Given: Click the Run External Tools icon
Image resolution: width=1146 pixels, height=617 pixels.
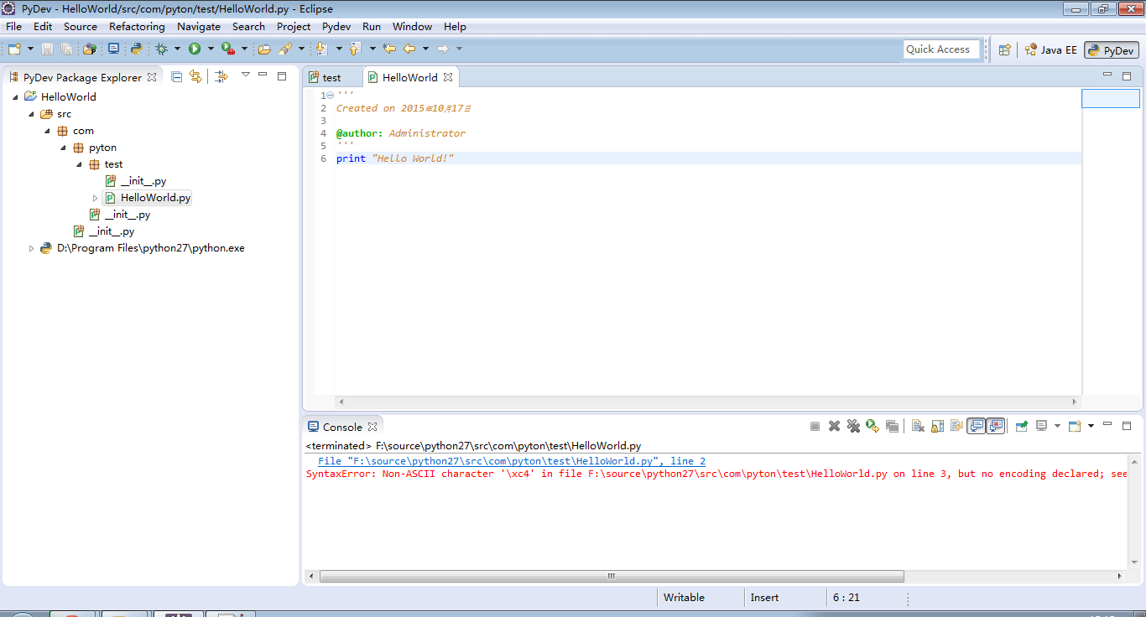Looking at the screenshot, I should click(x=227, y=49).
